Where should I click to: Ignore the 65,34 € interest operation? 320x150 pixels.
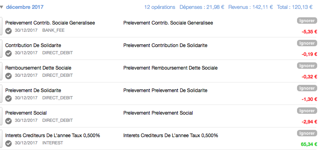click(x=307, y=133)
